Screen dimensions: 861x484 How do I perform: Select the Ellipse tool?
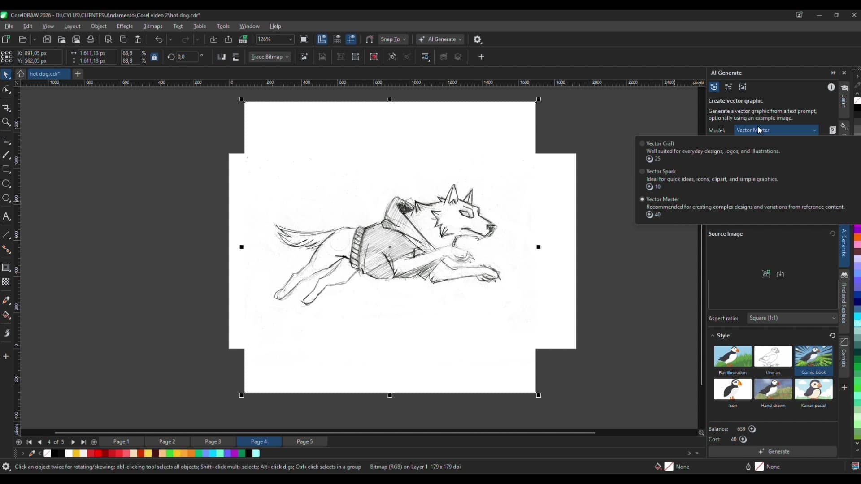coord(6,184)
